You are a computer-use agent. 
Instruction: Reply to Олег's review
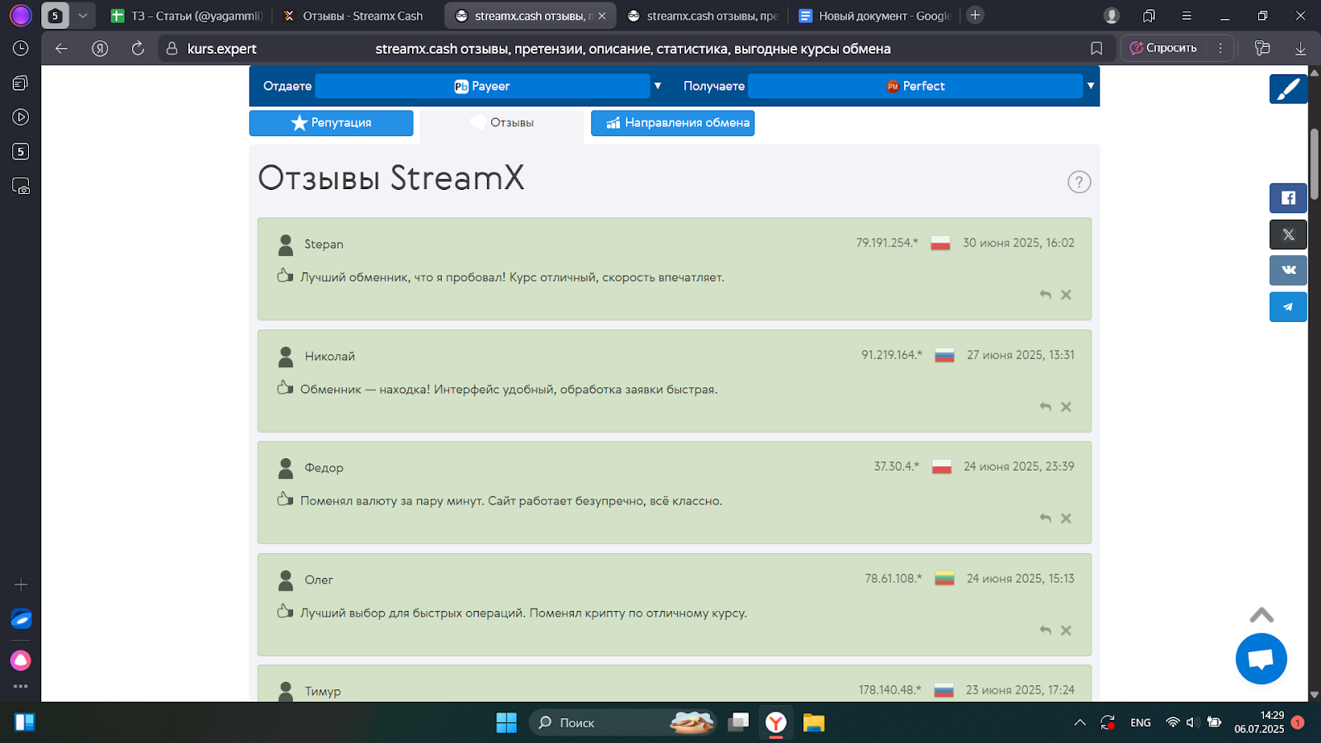(1045, 631)
